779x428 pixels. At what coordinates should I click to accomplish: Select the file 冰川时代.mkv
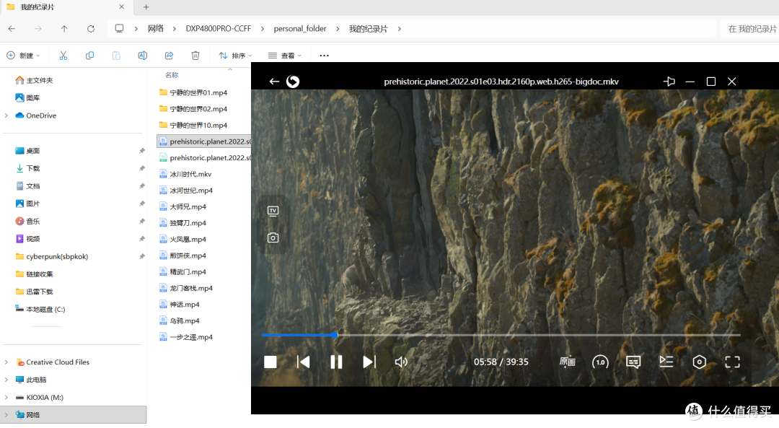tap(185, 174)
